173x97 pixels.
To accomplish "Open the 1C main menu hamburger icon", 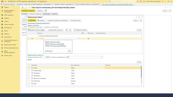I will [6, 1].
